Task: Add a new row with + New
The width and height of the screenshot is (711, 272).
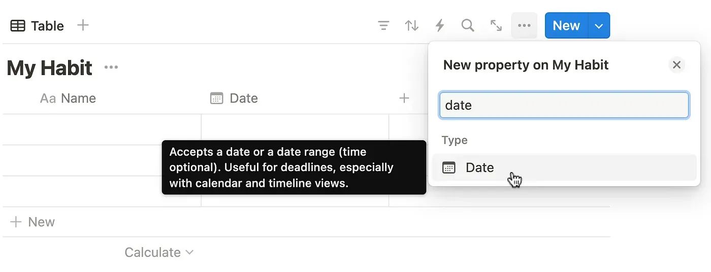Action: coord(33,222)
